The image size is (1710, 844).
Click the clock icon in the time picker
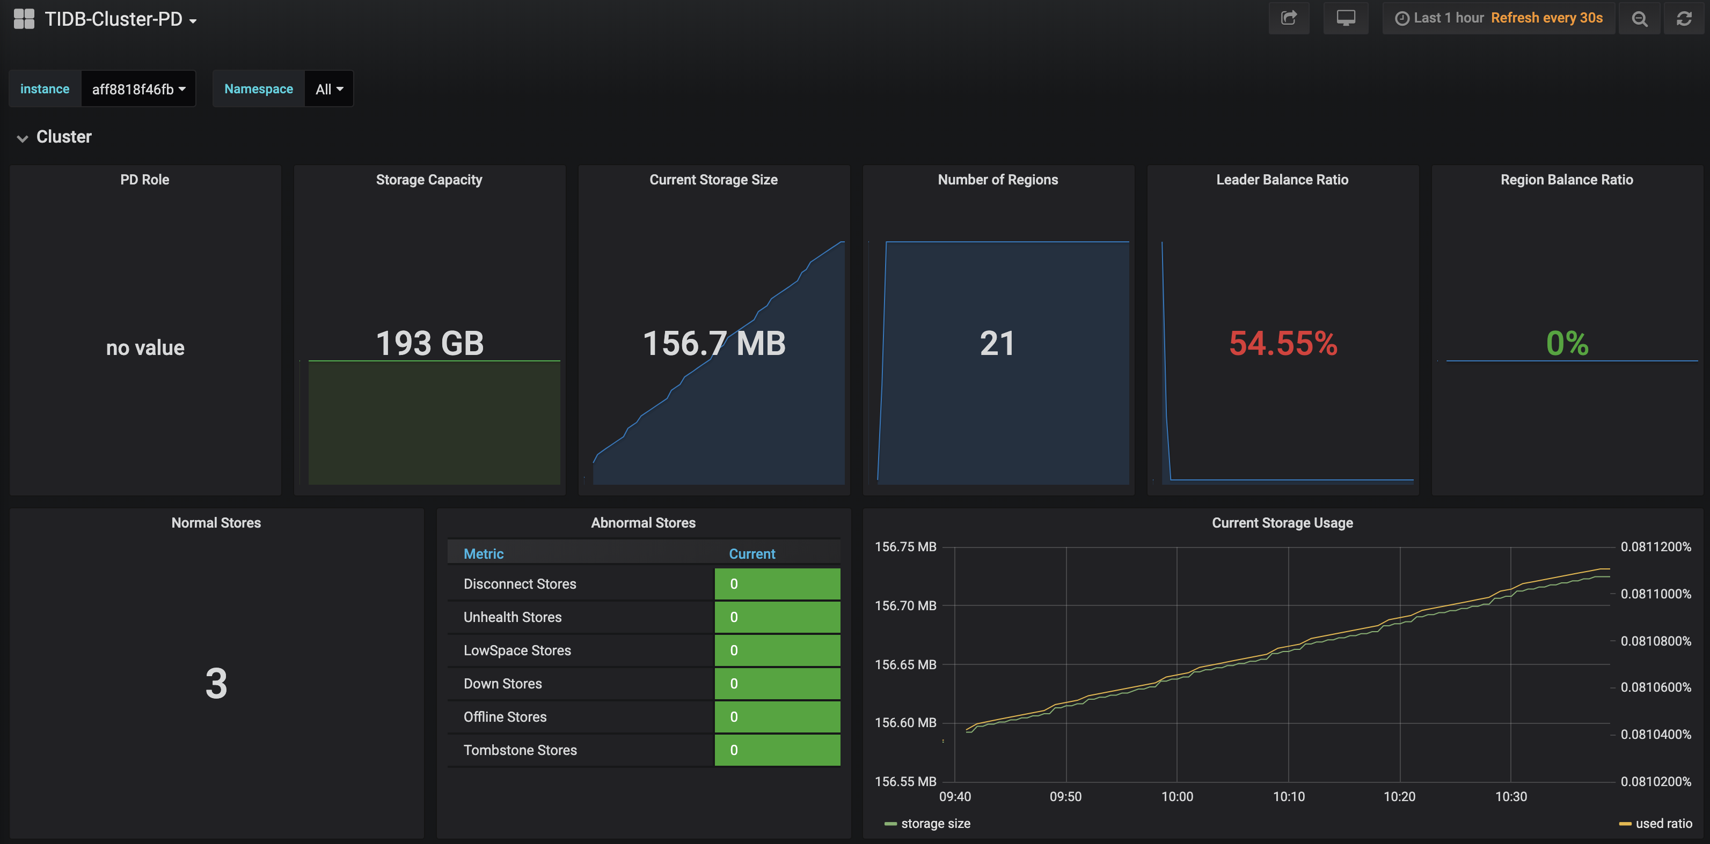(x=1401, y=18)
